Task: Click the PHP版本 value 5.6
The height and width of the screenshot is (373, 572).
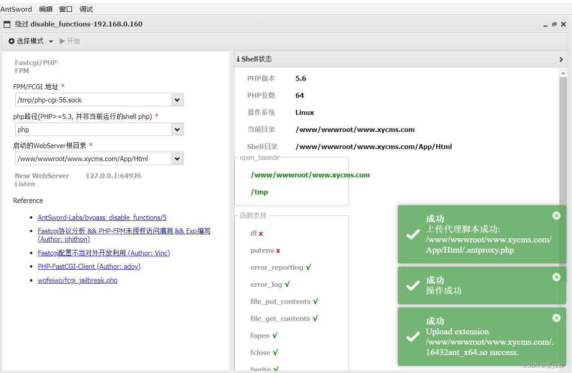Action: [x=301, y=78]
